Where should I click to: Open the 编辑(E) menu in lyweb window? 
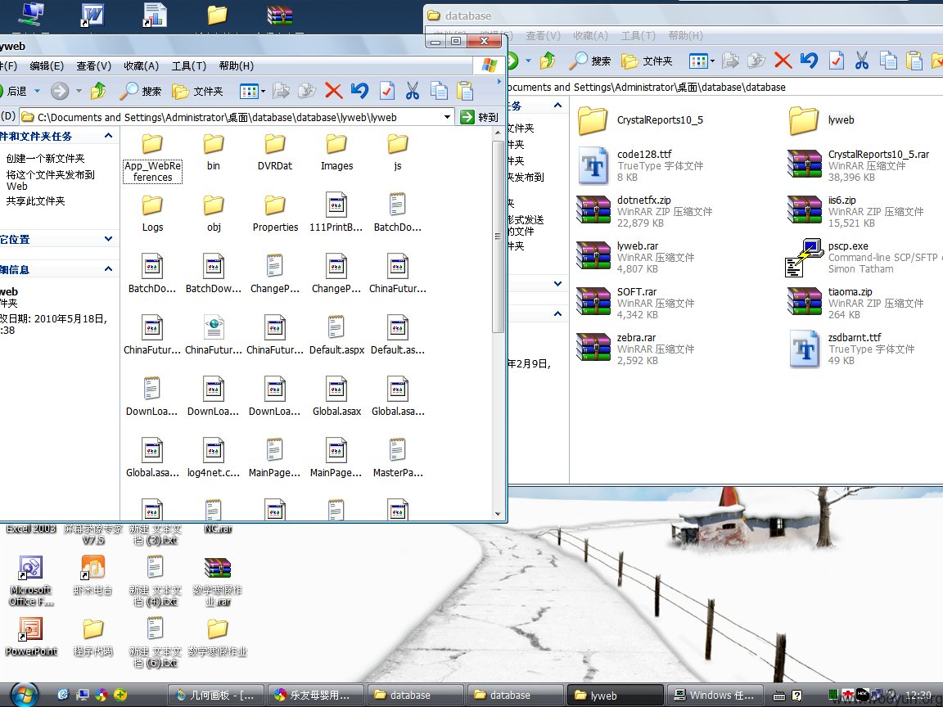point(47,66)
